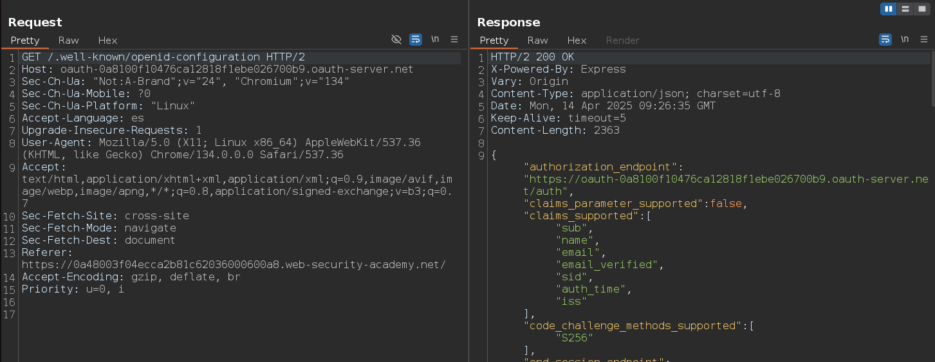Toggle word wrap in the Request panel
The width and height of the screenshot is (935, 362).
point(416,40)
